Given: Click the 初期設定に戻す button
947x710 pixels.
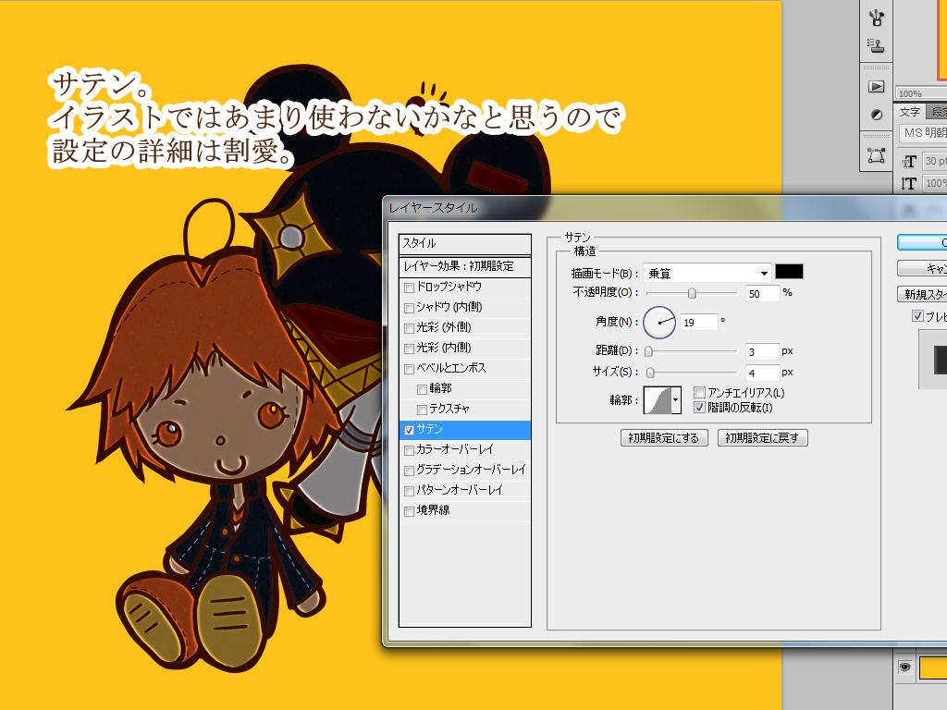Looking at the screenshot, I should pos(763,438).
